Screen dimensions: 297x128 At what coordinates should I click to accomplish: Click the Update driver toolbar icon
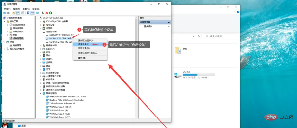click(x=43, y=13)
